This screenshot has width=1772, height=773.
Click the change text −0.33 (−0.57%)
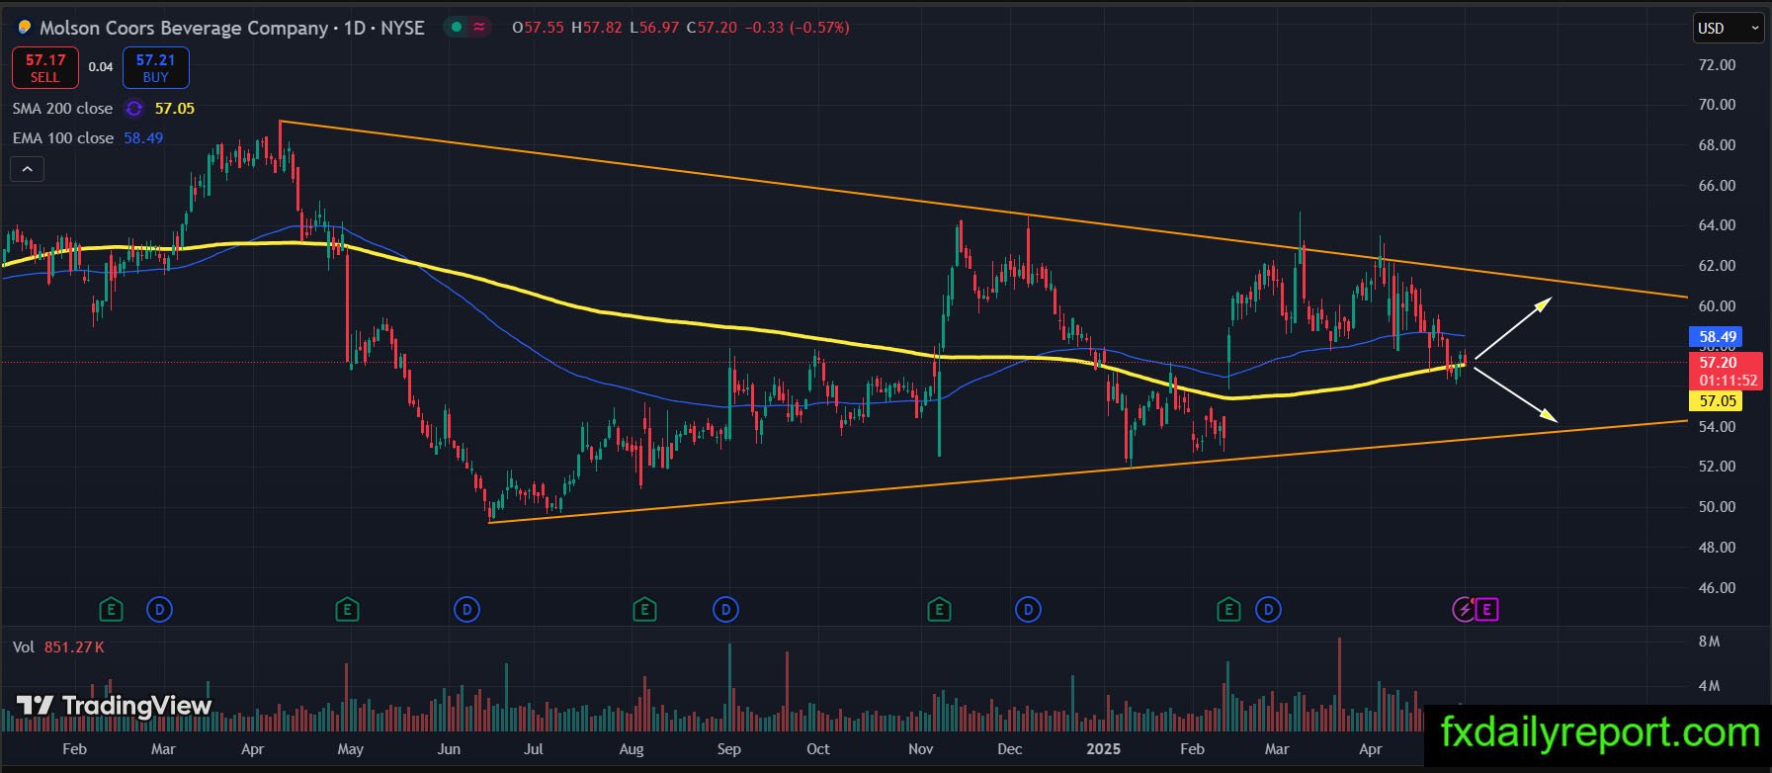[x=797, y=28]
